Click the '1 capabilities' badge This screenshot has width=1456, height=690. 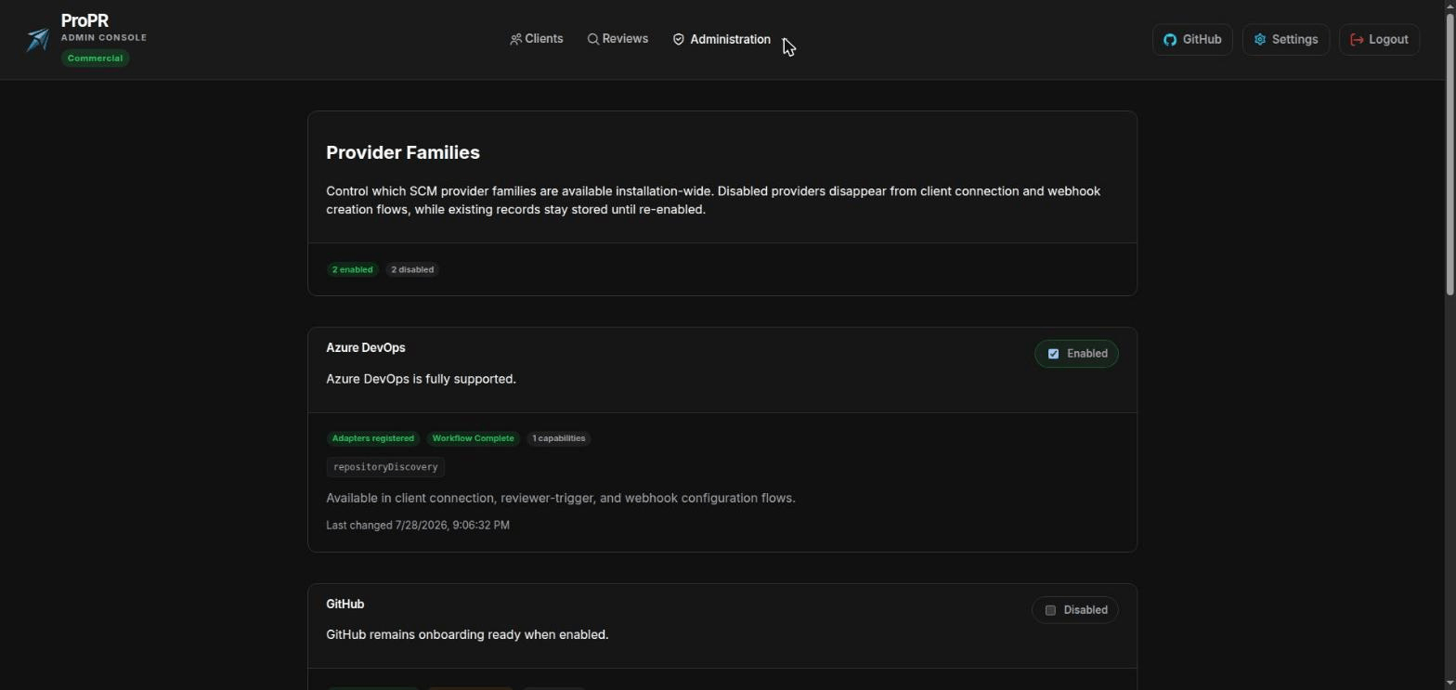[558, 438]
